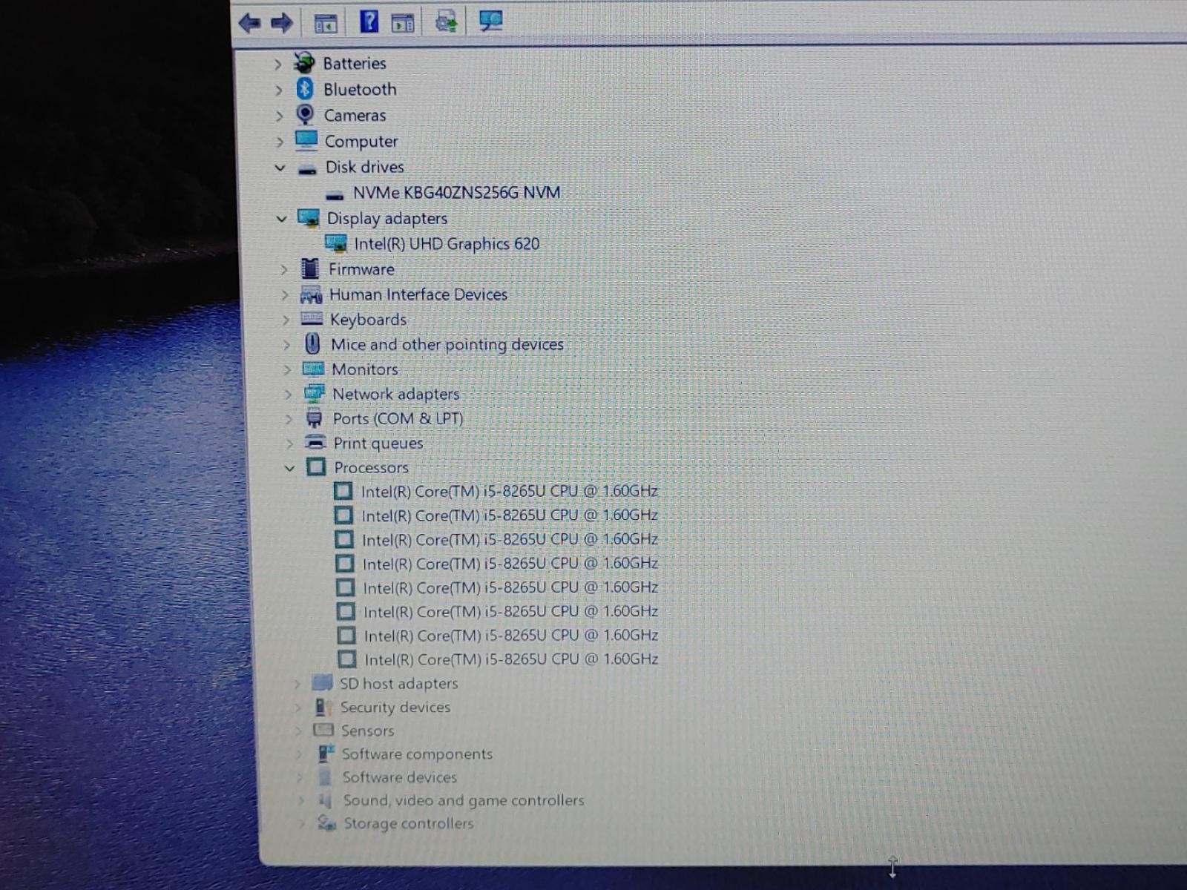Click the Update driver toolbar icon
The height and width of the screenshot is (890, 1187).
447,22
